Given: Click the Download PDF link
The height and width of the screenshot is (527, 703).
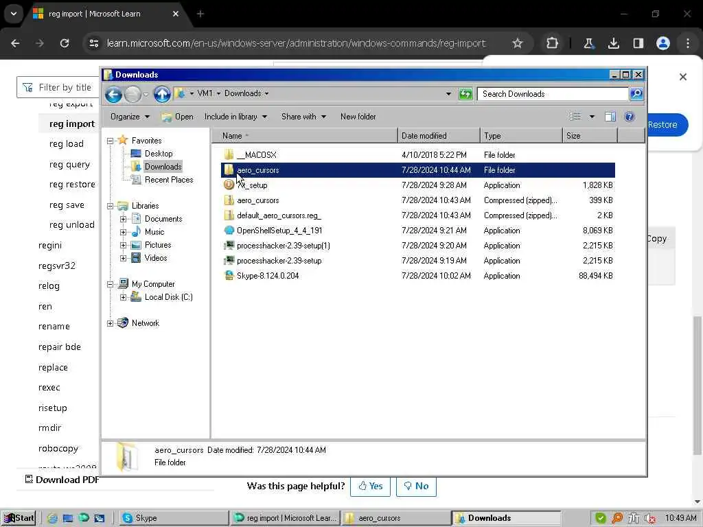Looking at the screenshot, I should 62,480.
